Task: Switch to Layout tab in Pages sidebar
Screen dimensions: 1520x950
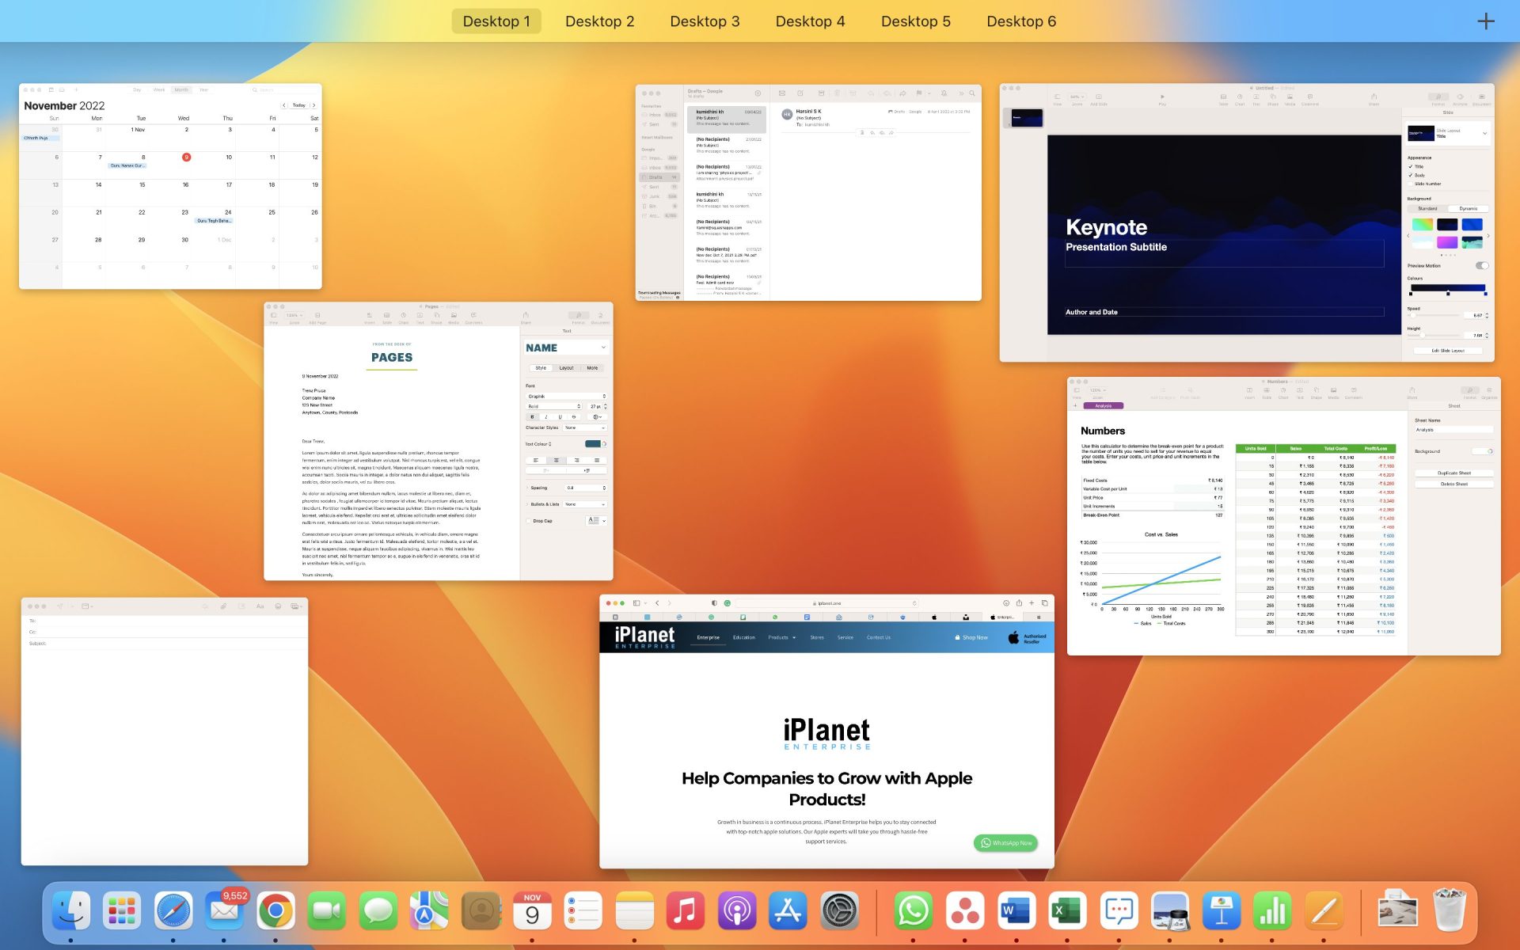Action: (566, 368)
